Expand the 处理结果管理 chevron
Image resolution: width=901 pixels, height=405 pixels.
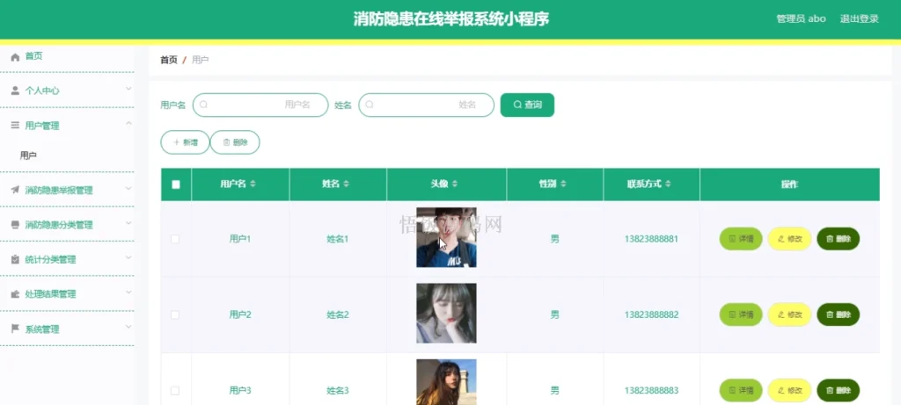pos(128,292)
